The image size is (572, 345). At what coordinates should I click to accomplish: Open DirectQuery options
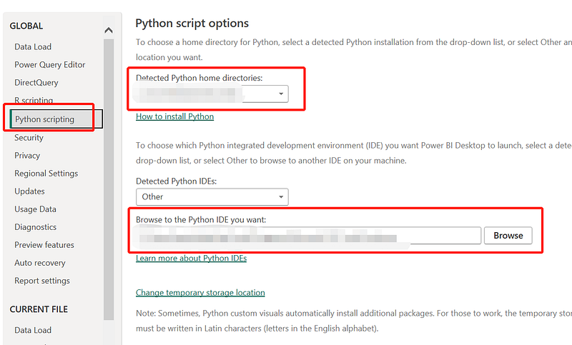point(36,82)
